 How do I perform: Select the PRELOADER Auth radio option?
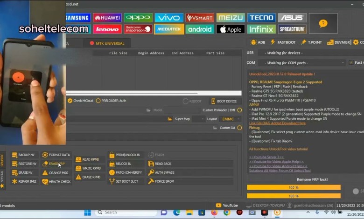point(111,101)
